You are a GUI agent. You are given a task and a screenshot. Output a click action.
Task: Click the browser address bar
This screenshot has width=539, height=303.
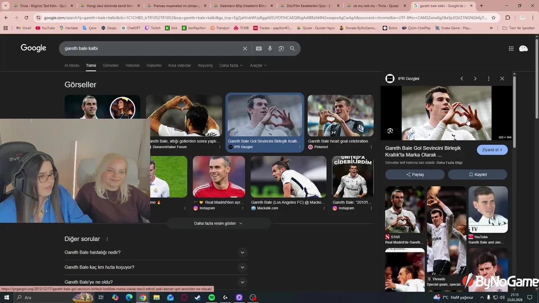pos(265,18)
